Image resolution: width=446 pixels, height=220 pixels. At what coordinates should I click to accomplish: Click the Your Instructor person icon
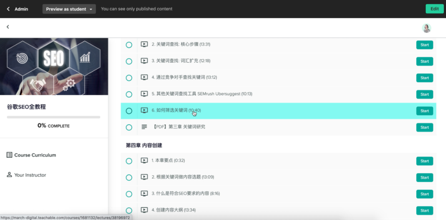[x=9, y=175]
